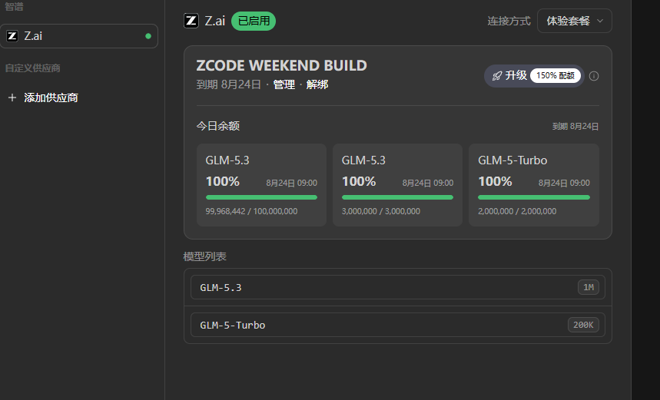
Task: Click 添加供应商 to add a provider
Action: coord(51,98)
